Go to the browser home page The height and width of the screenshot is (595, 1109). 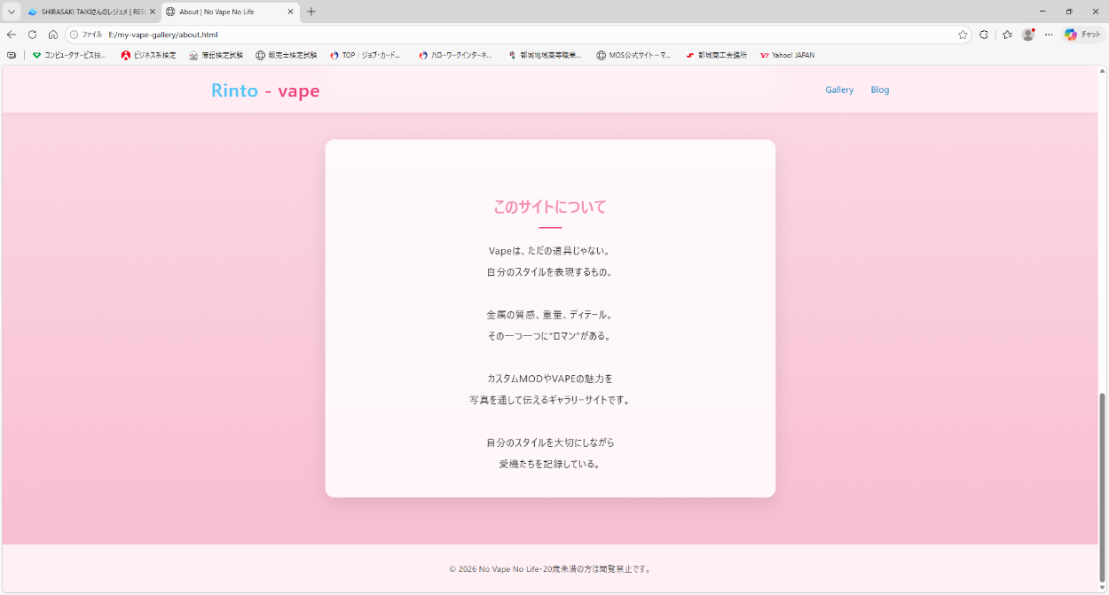(x=53, y=35)
